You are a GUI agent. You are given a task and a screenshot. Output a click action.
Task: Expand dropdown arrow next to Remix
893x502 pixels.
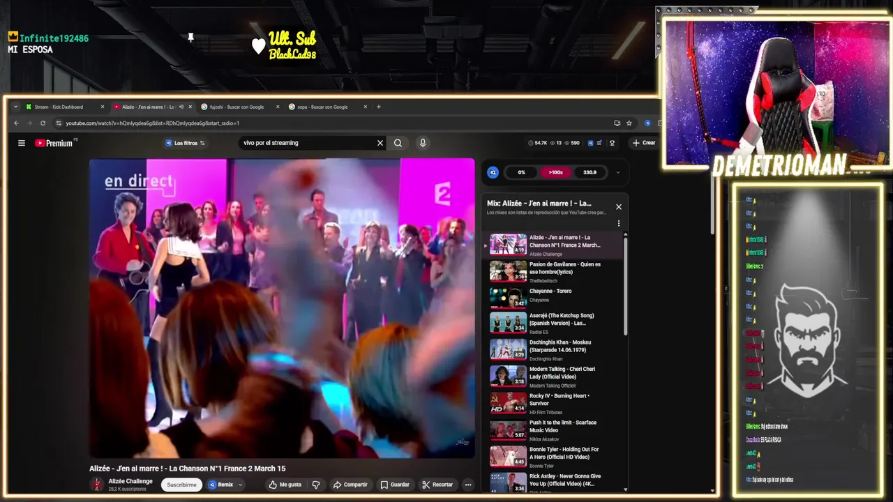(x=240, y=485)
